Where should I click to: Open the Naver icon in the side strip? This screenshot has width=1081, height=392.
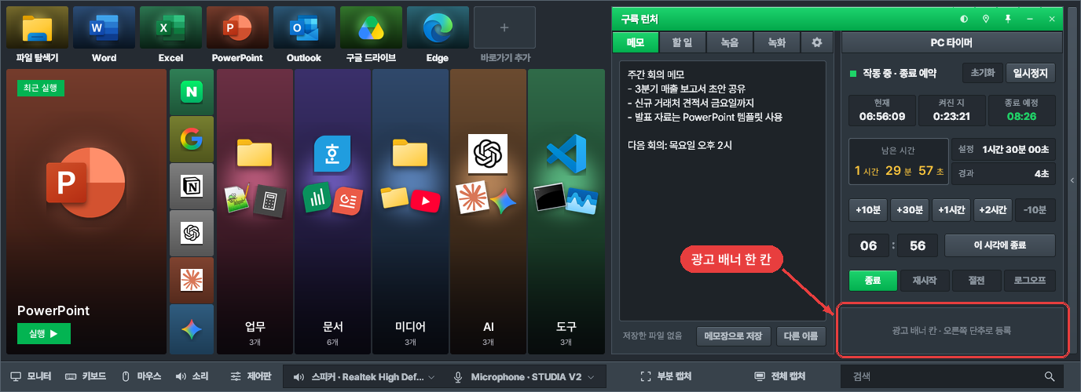[192, 92]
